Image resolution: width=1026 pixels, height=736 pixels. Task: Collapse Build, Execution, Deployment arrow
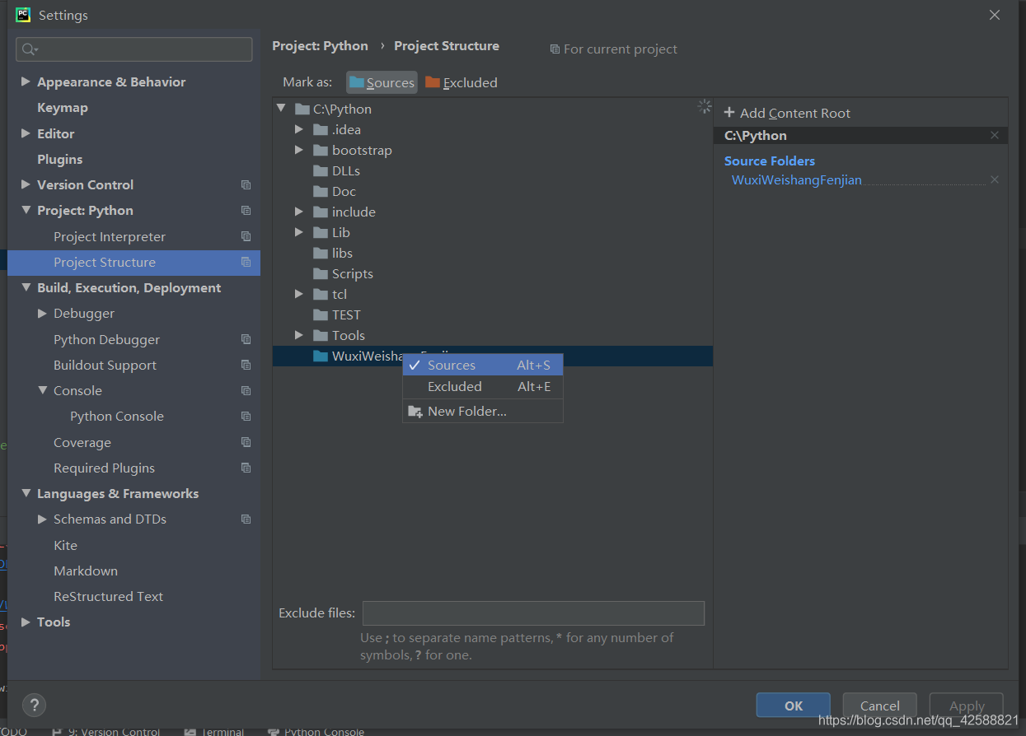(26, 287)
